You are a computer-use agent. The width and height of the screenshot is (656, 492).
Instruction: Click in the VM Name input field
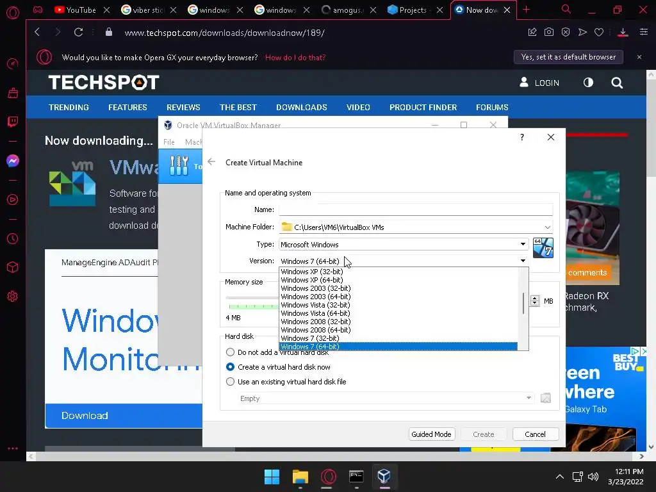(416, 209)
